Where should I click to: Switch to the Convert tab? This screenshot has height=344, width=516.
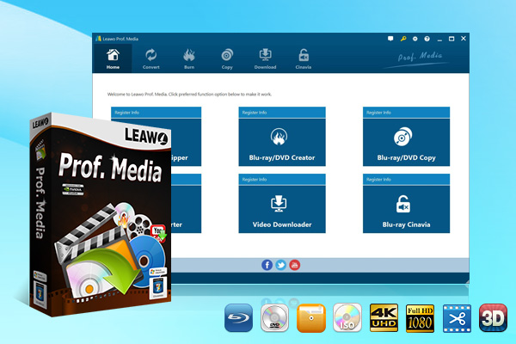click(x=151, y=58)
